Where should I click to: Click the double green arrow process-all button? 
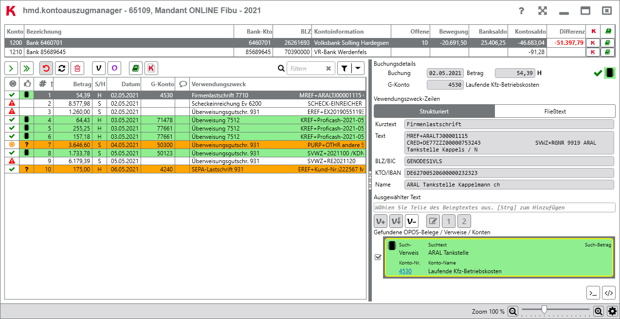point(26,69)
